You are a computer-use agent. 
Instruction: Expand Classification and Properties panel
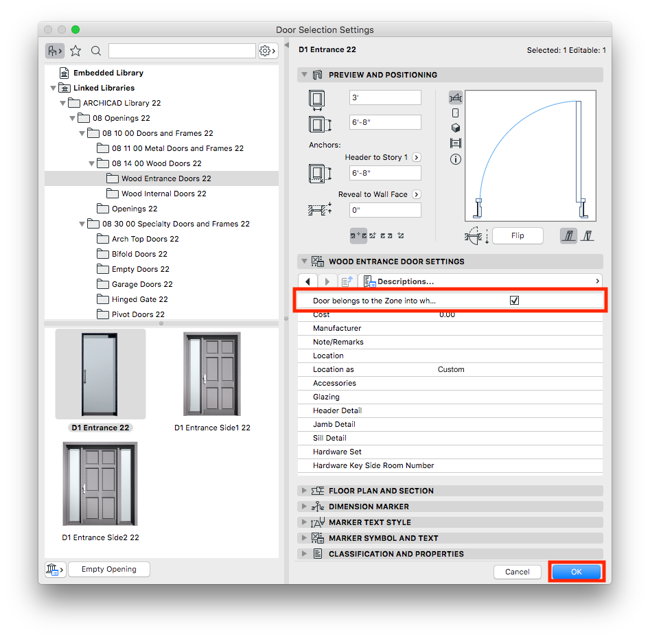click(304, 554)
